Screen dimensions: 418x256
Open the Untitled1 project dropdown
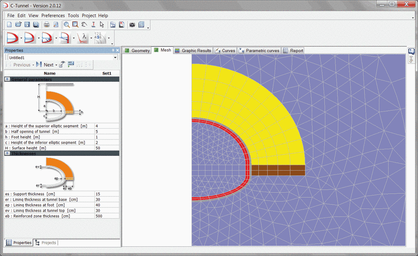coord(116,58)
